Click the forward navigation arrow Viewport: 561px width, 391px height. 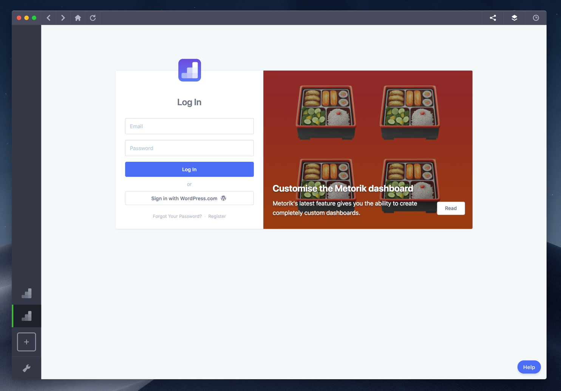point(63,18)
